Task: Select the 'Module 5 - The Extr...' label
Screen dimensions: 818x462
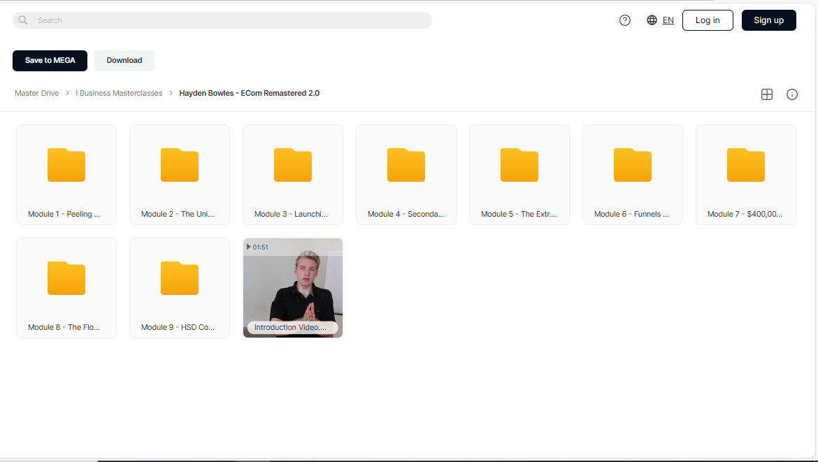Action: click(x=519, y=215)
